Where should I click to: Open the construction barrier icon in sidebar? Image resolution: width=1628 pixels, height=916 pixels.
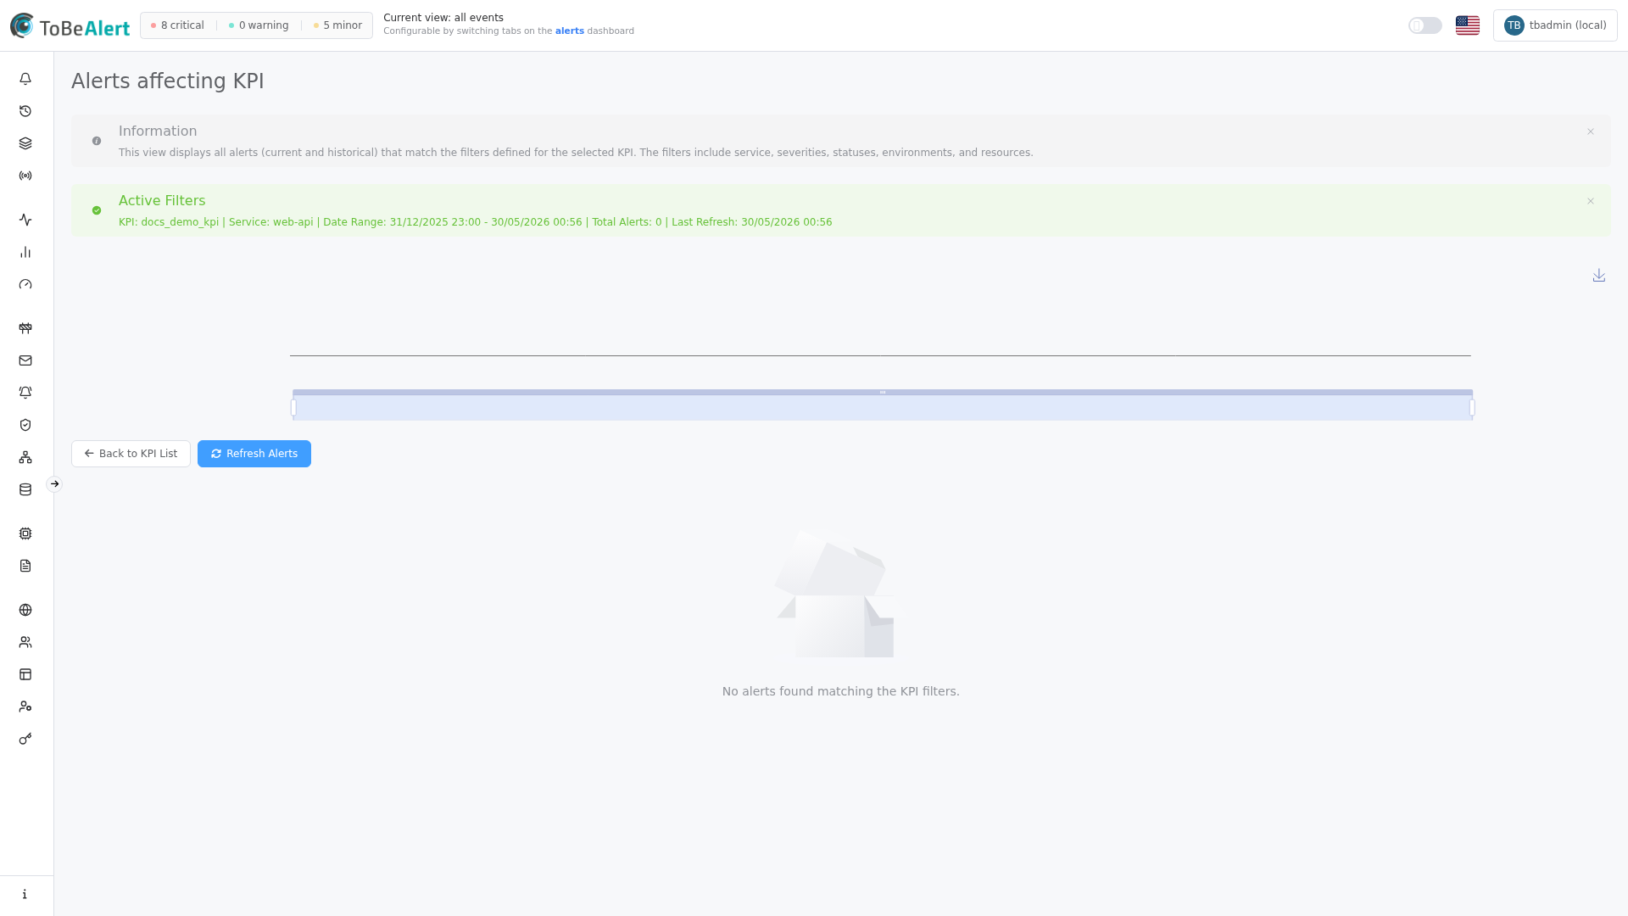click(25, 328)
